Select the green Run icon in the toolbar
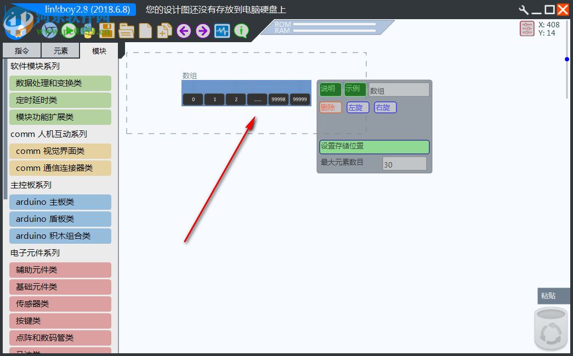Image resolution: width=573 pixels, height=356 pixels. (69, 31)
